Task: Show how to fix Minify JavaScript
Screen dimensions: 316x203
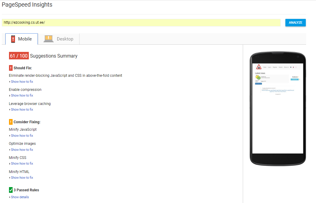Action: tap(22, 136)
